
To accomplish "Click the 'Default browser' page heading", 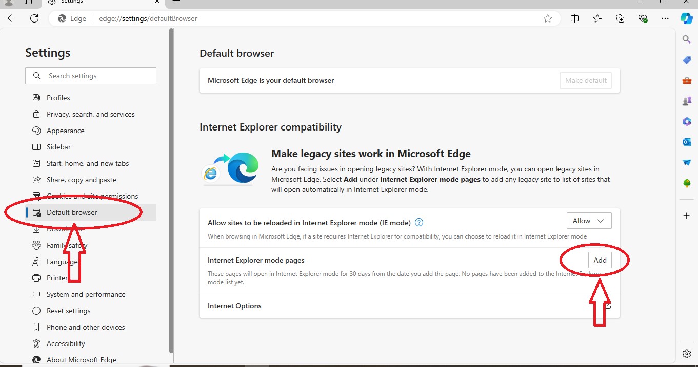I will coord(236,53).
